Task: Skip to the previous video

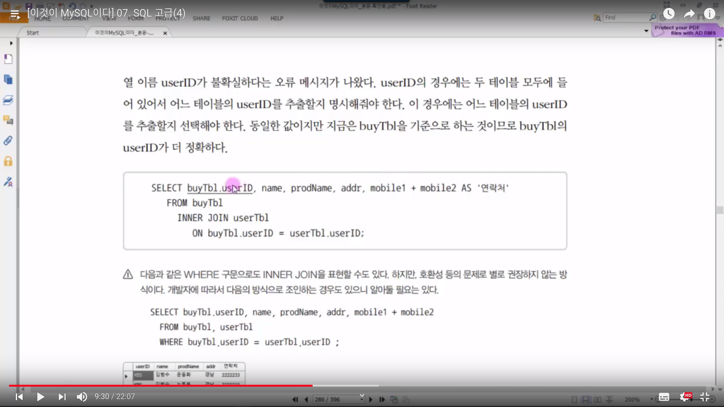Action: pos(19,396)
